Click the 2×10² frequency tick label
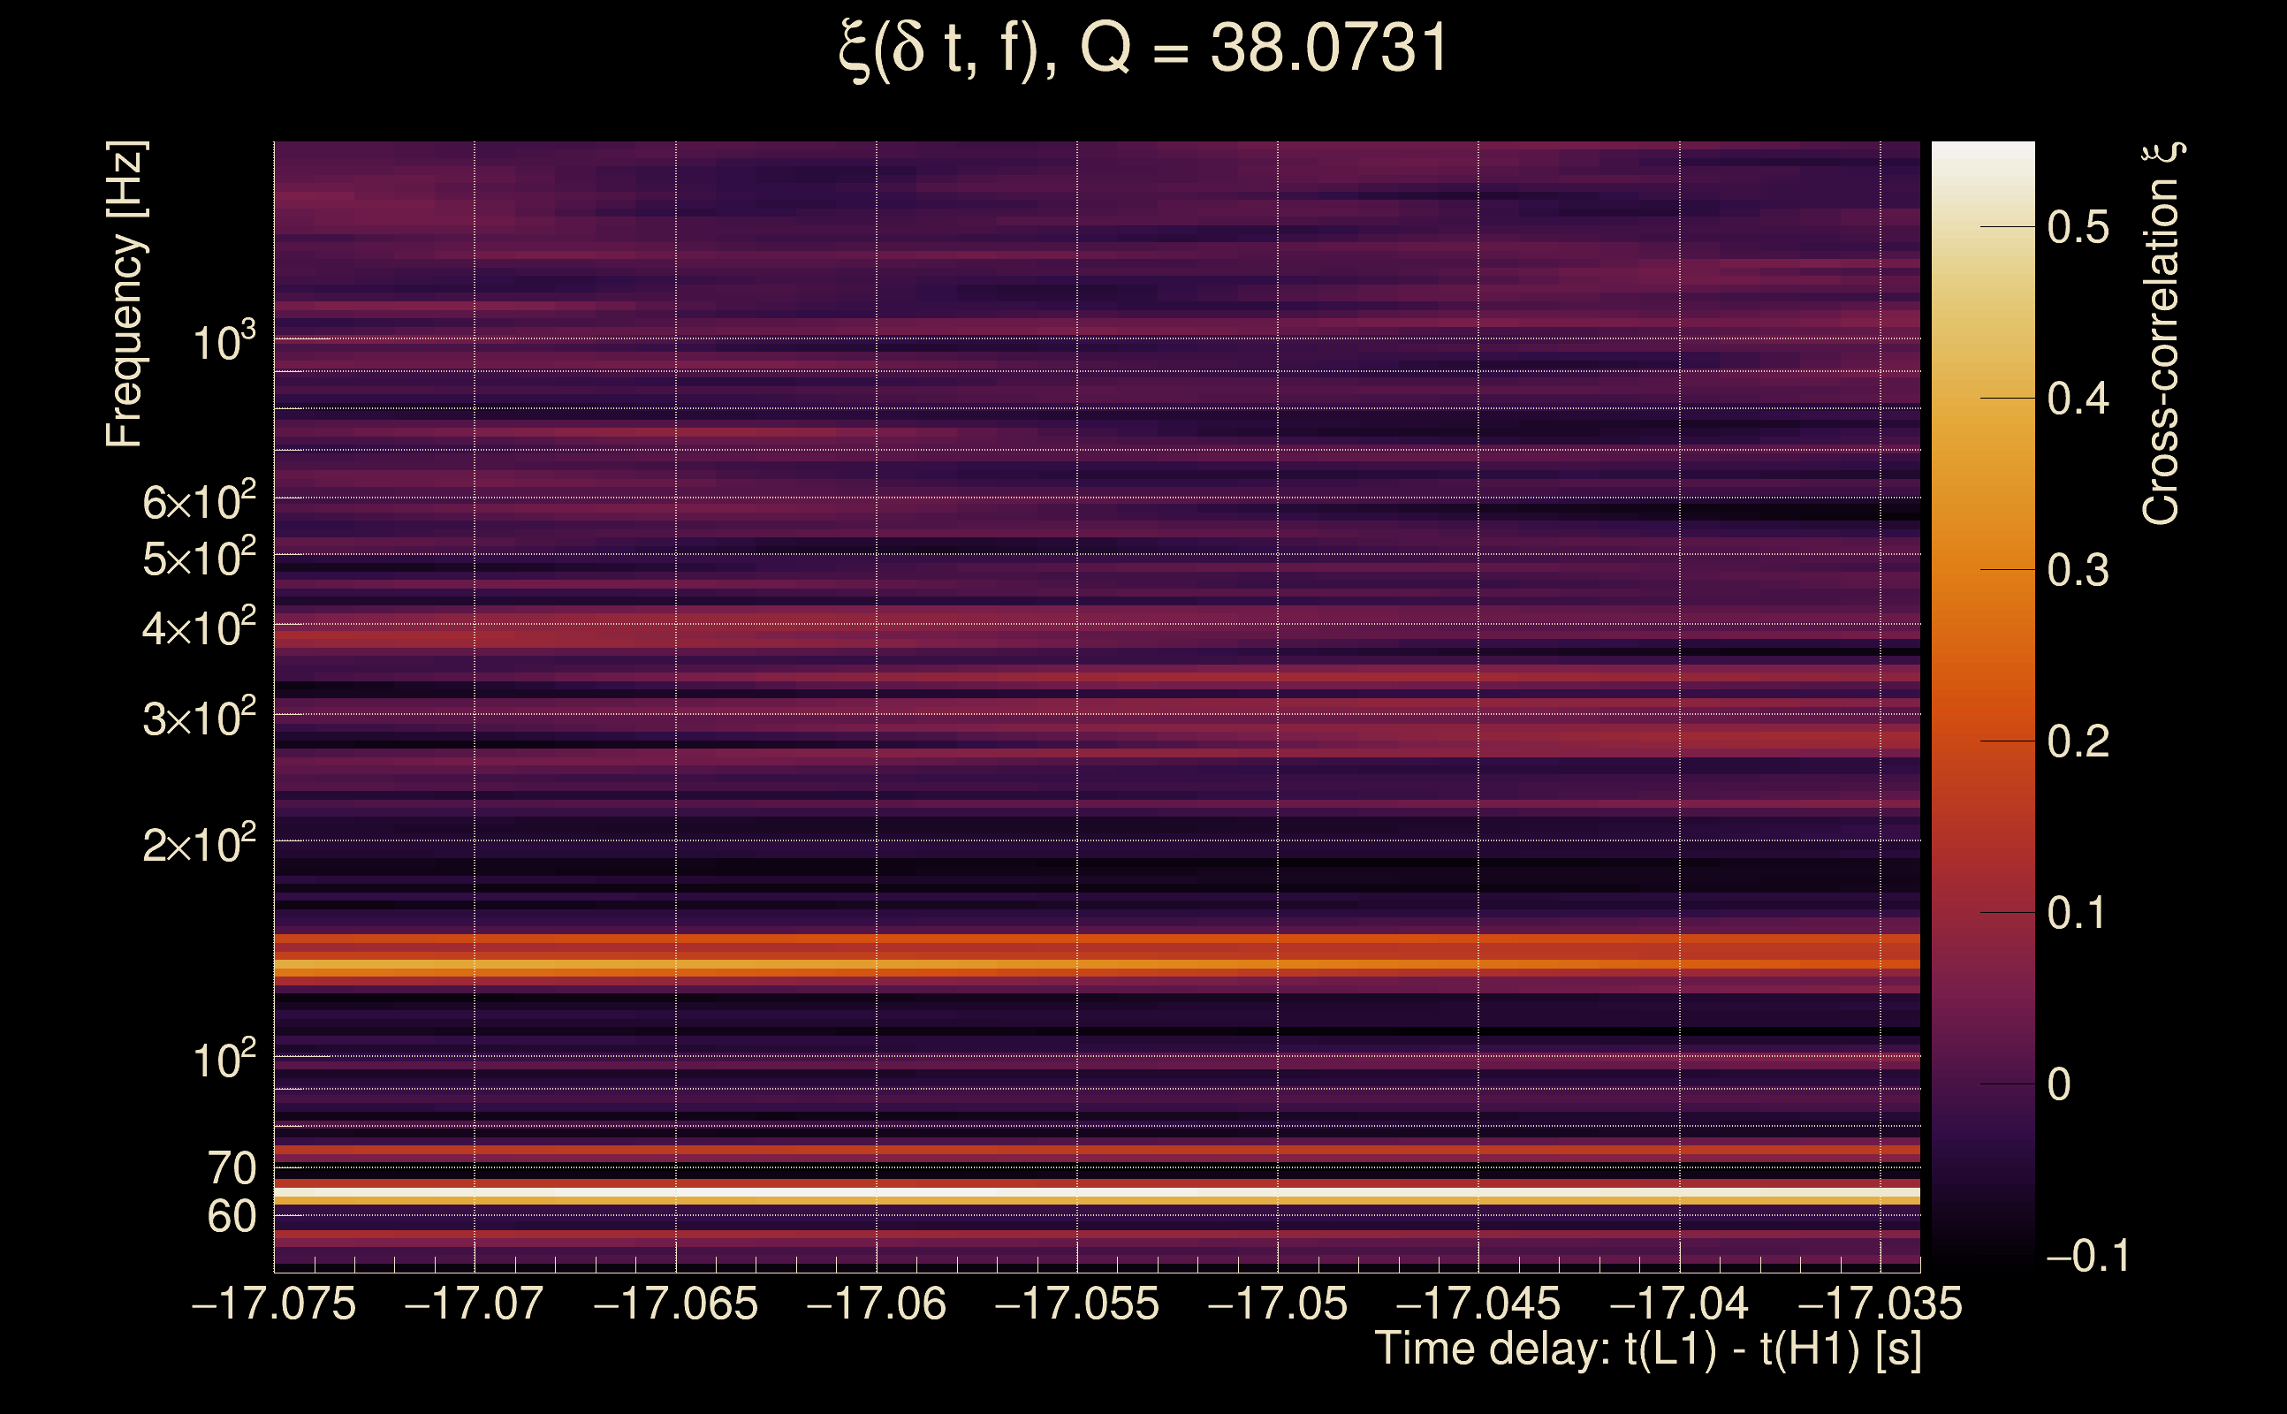This screenshot has height=1414, width=2287. pyautogui.click(x=198, y=845)
